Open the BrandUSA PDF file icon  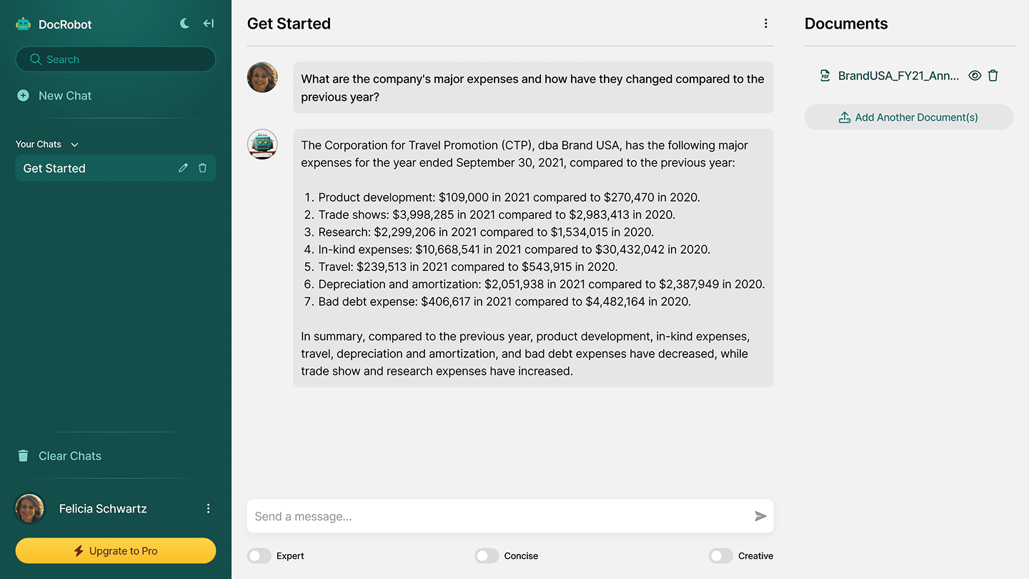pyautogui.click(x=825, y=76)
